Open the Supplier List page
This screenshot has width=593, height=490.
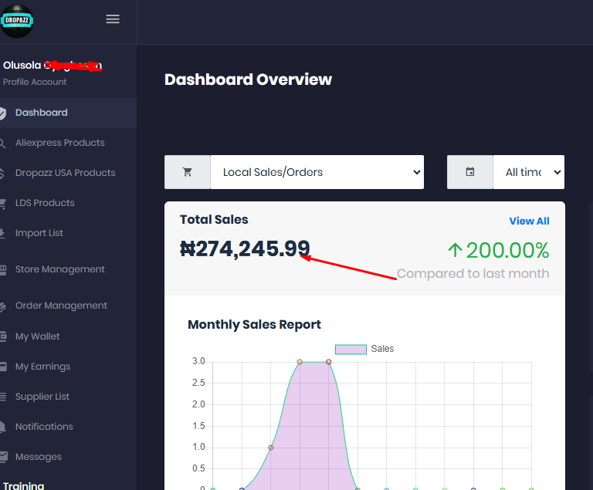pos(42,397)
